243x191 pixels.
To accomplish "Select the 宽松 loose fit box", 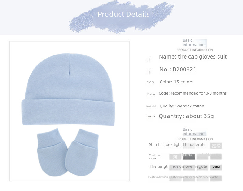I will pos(216,146).
